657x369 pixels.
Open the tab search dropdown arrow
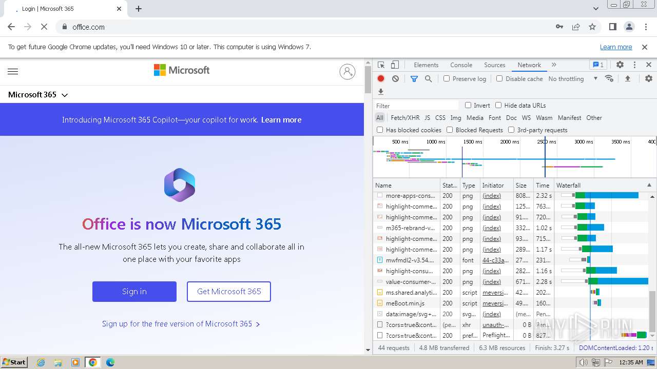click(596, 9)
